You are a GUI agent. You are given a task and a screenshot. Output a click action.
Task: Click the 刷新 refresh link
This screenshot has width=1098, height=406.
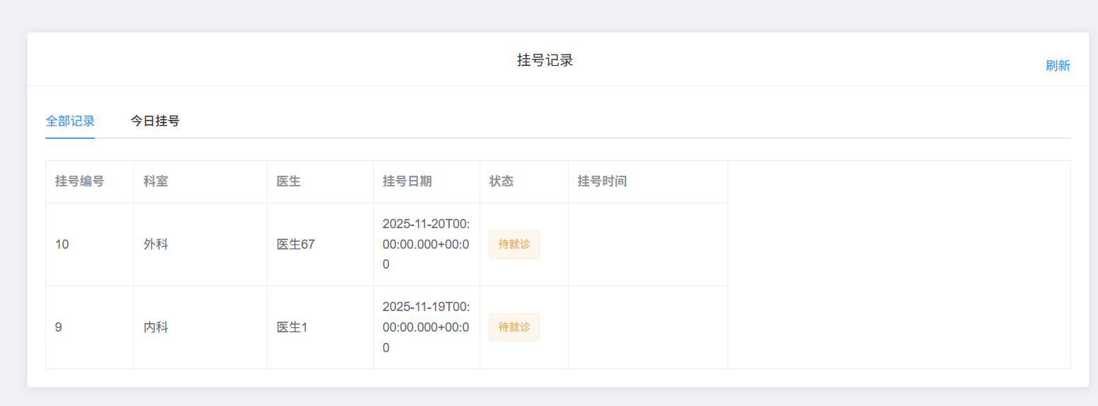[1058, 66]
